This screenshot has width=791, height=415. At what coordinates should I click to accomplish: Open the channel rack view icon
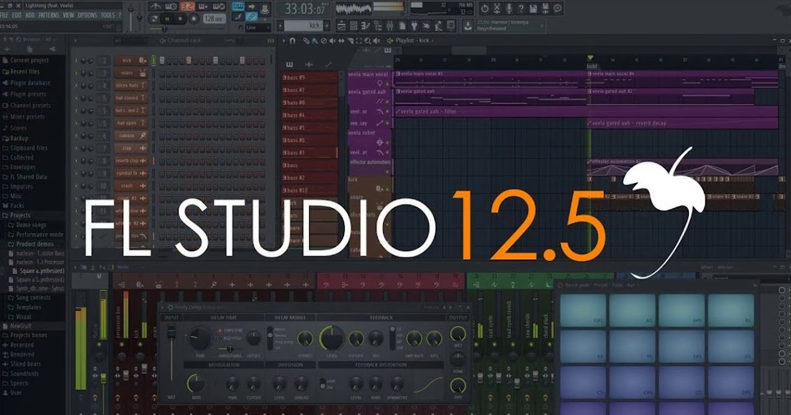click(353, 26)
